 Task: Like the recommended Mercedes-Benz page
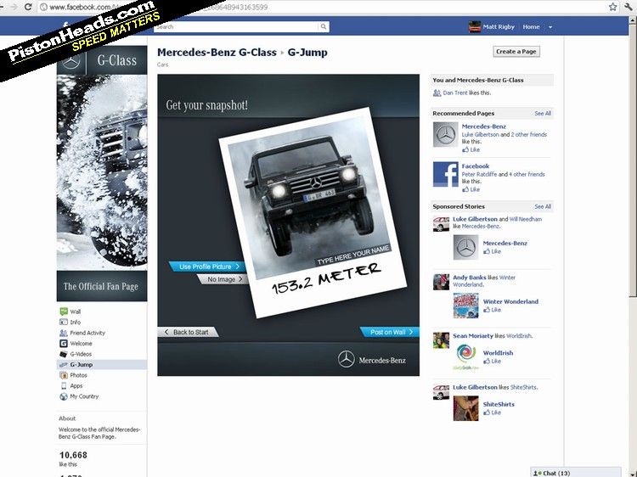point(471,149)
